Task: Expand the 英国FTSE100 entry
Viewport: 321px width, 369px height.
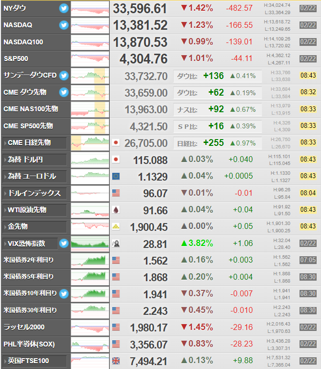Action: [x=34, y=361]
